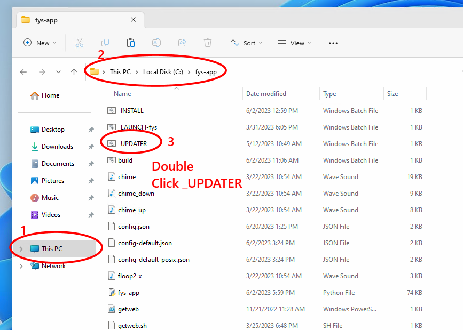
Task: Click pin icon beside Pictures
Action: [91, 181]
